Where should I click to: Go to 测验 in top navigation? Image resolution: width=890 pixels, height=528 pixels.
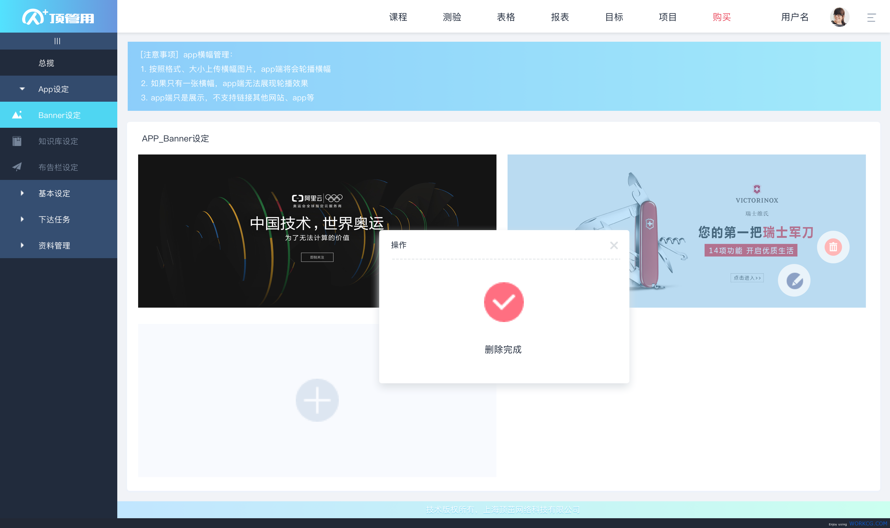tap(452, 17)
